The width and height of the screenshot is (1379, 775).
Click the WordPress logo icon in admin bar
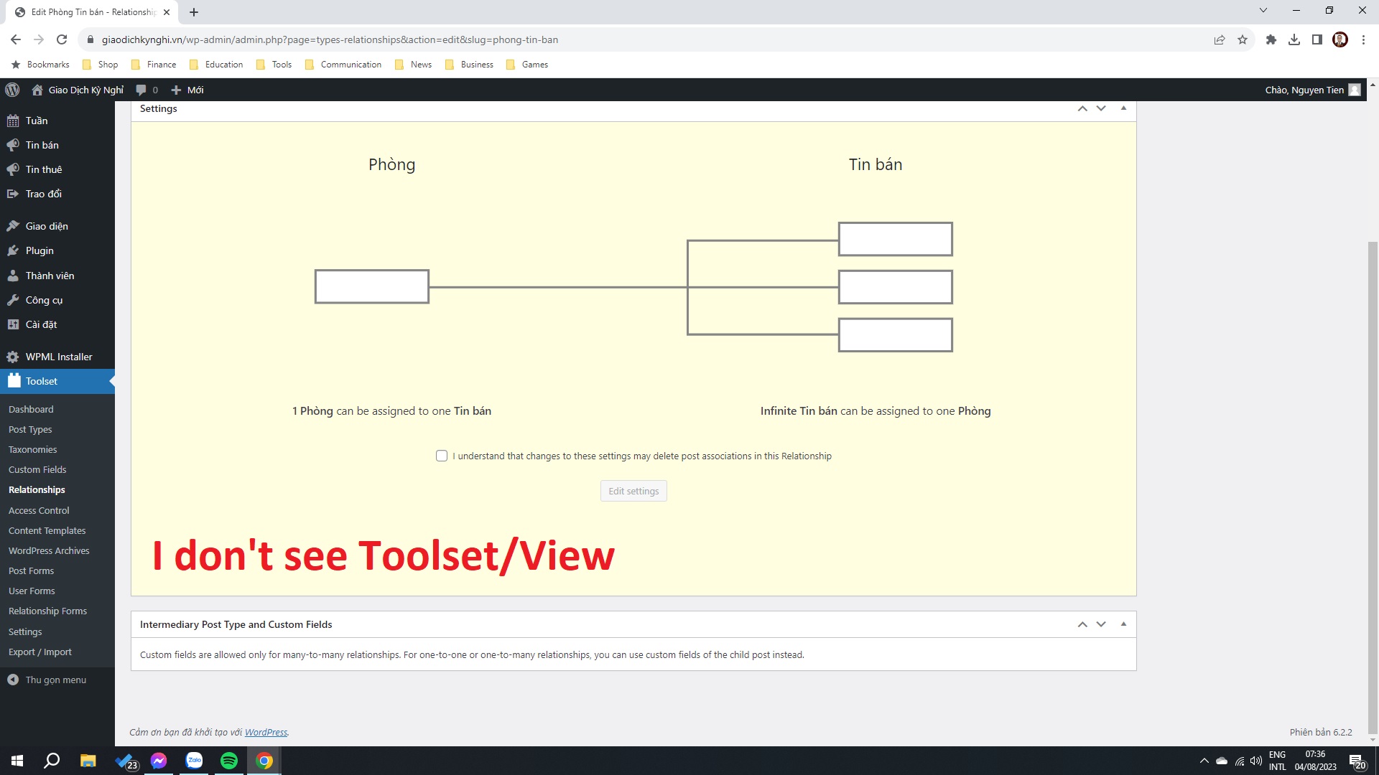point(12,90)
